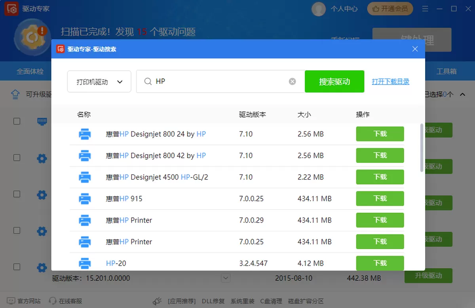Click the printer icon for Designjet 4500 HP-GL/2
Viewport: 475px width, 308px height.
point(85,177)
